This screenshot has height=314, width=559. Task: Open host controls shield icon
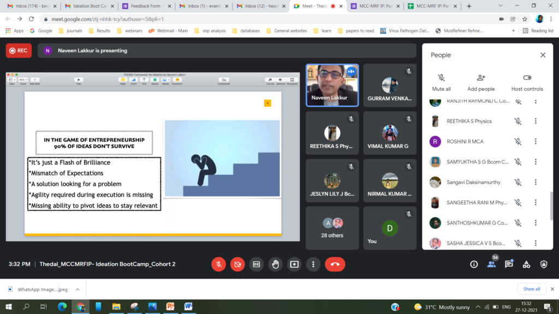coord(544,264)
